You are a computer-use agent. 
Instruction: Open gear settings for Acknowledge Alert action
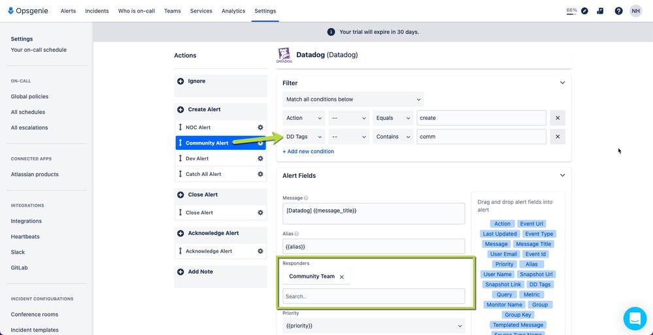(x=260, y=251)
